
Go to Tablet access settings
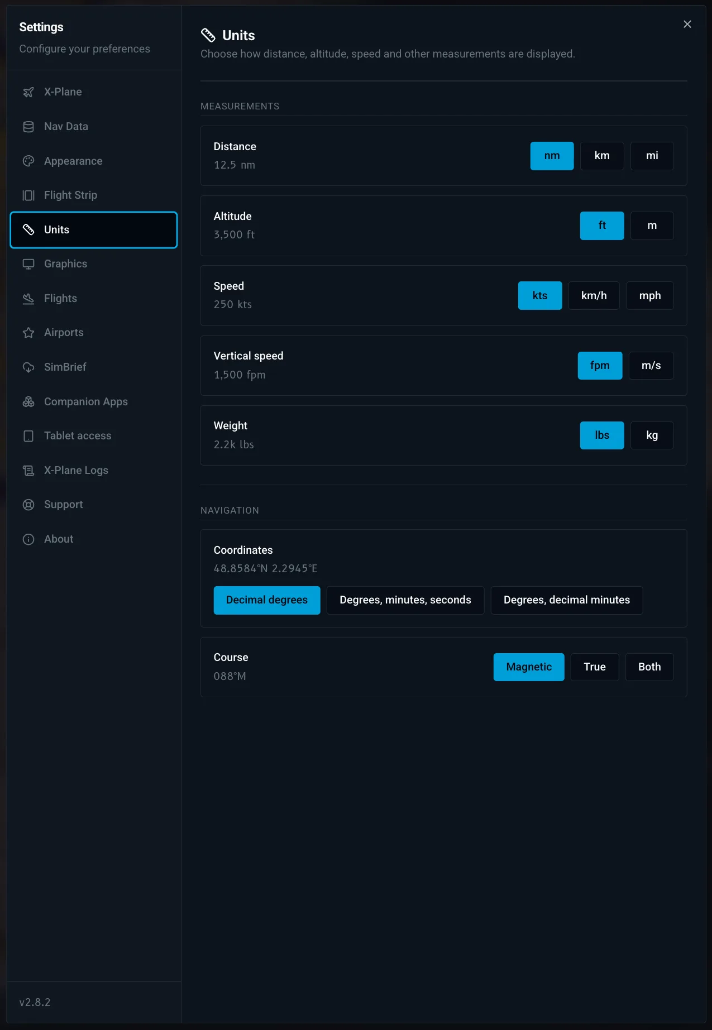click(x=94, y=436)
